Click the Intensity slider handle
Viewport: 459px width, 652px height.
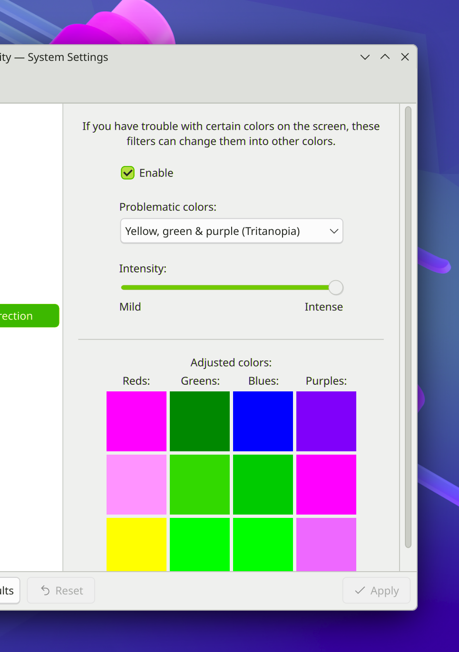(336, 288)
